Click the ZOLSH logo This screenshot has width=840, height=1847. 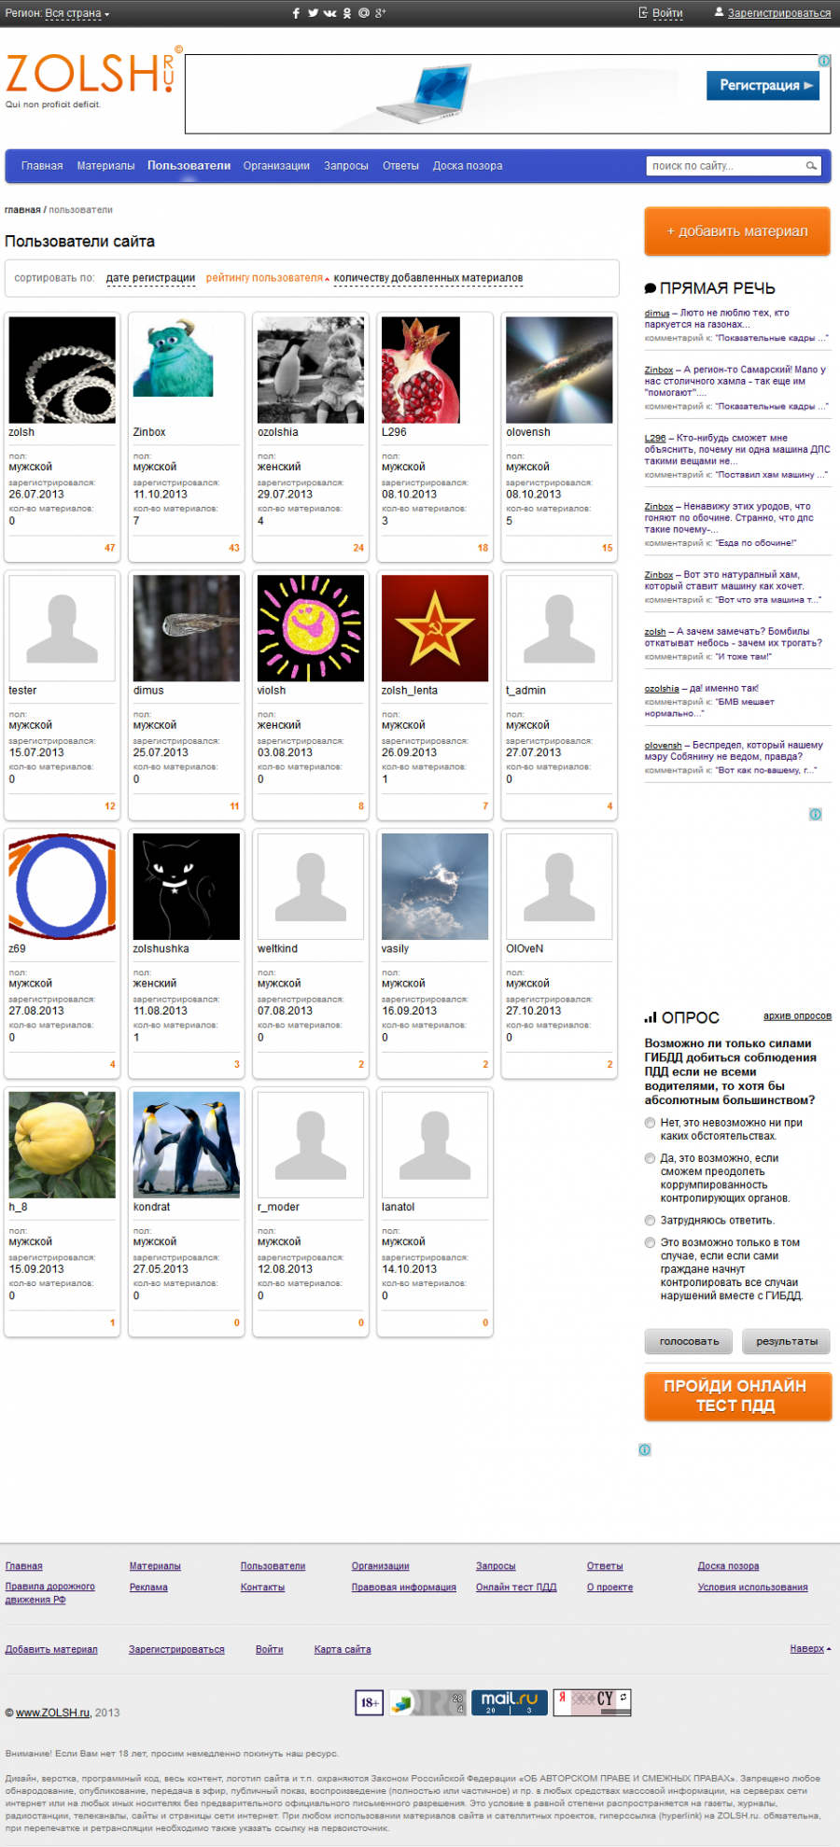[90, 75]
